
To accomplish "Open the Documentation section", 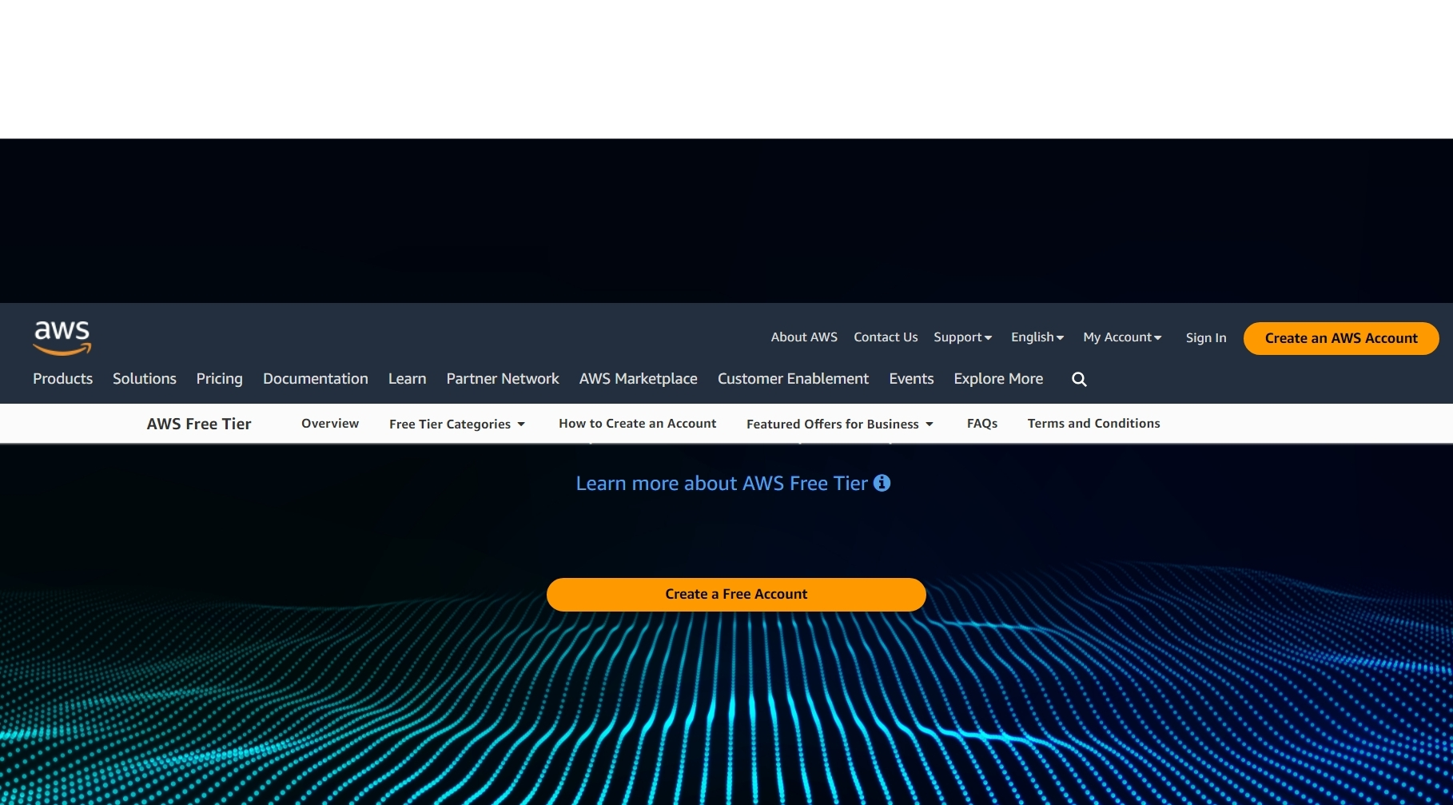I will click(x=315, y=379).
